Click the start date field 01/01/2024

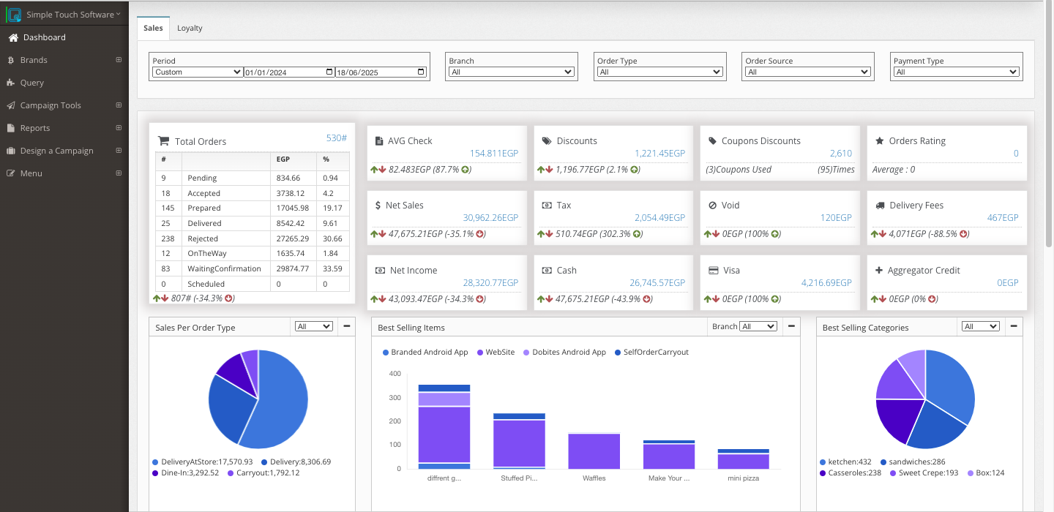pos(289,72)
